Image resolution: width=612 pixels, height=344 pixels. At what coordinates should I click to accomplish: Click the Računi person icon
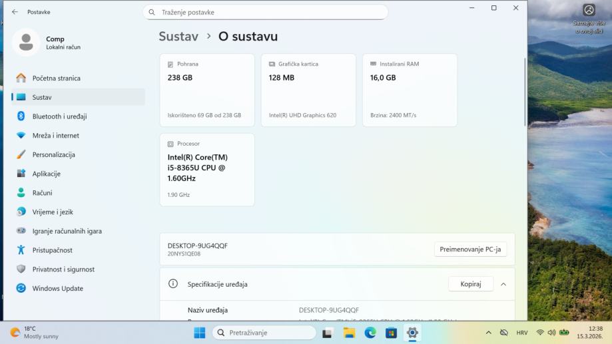point(21,193)
